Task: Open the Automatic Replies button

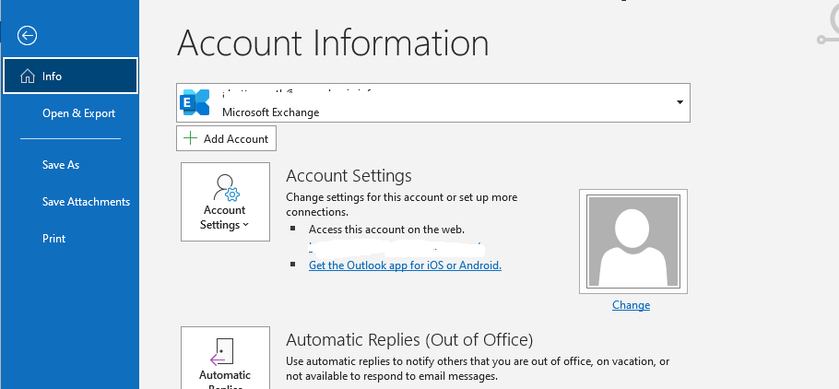Action: [225, 358]
